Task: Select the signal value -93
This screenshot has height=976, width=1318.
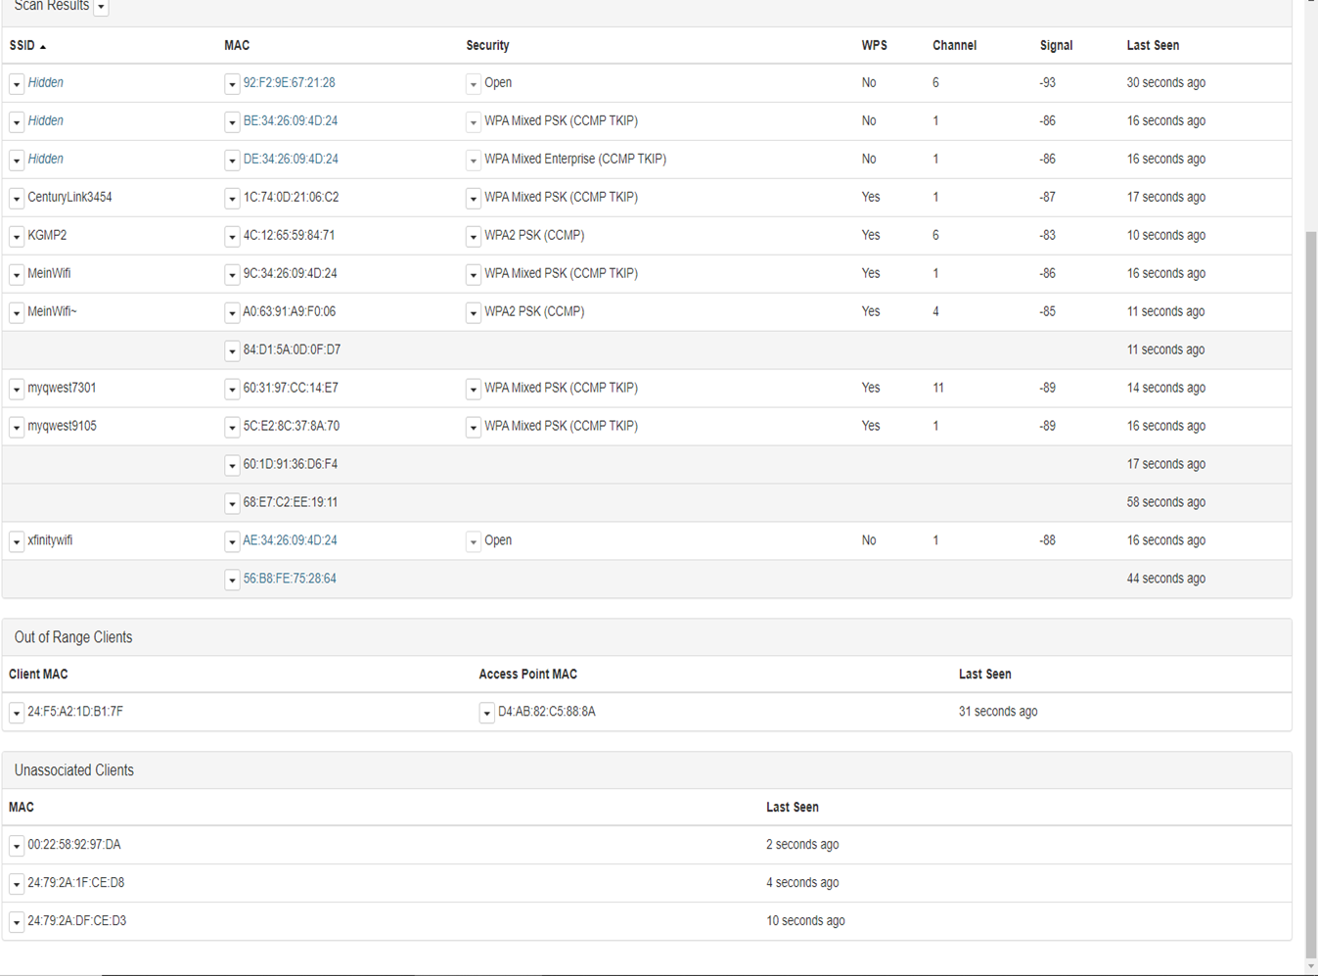Action: [x=1047, y=83]
